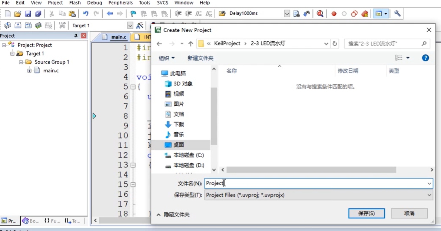The image size is (441, 231).
Task: Click the Build target icon
Action: (18, 26)
